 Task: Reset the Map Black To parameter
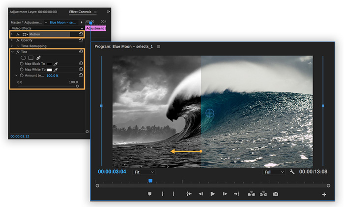(81, 63)
